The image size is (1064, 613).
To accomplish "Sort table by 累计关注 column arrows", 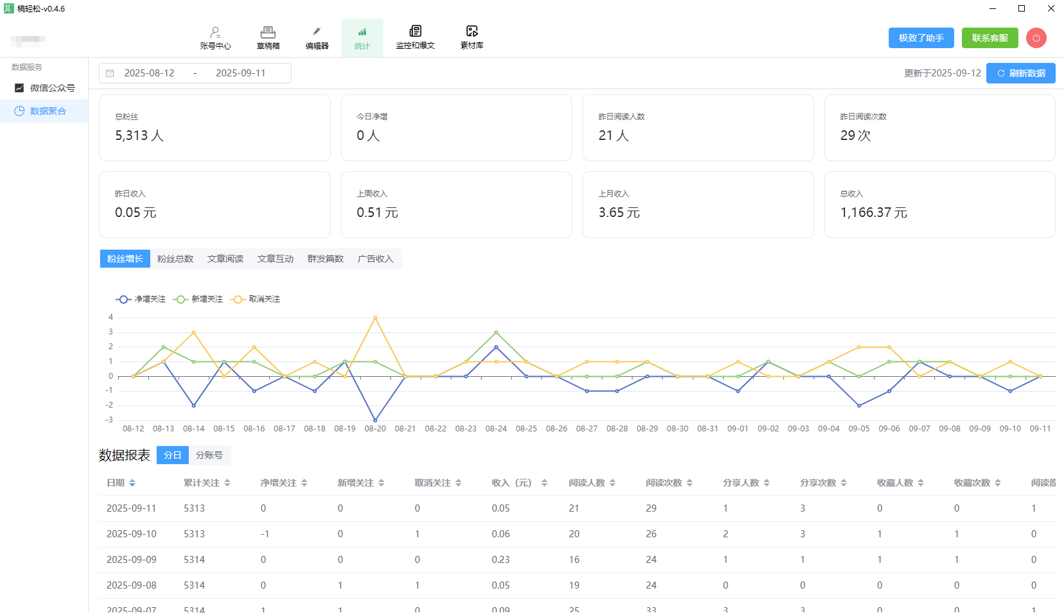I will (227, 483).
